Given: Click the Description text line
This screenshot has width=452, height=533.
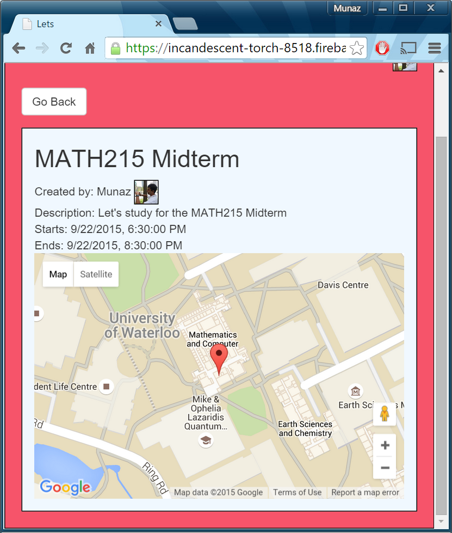Looking at the screenshot, I should point(160,213).
